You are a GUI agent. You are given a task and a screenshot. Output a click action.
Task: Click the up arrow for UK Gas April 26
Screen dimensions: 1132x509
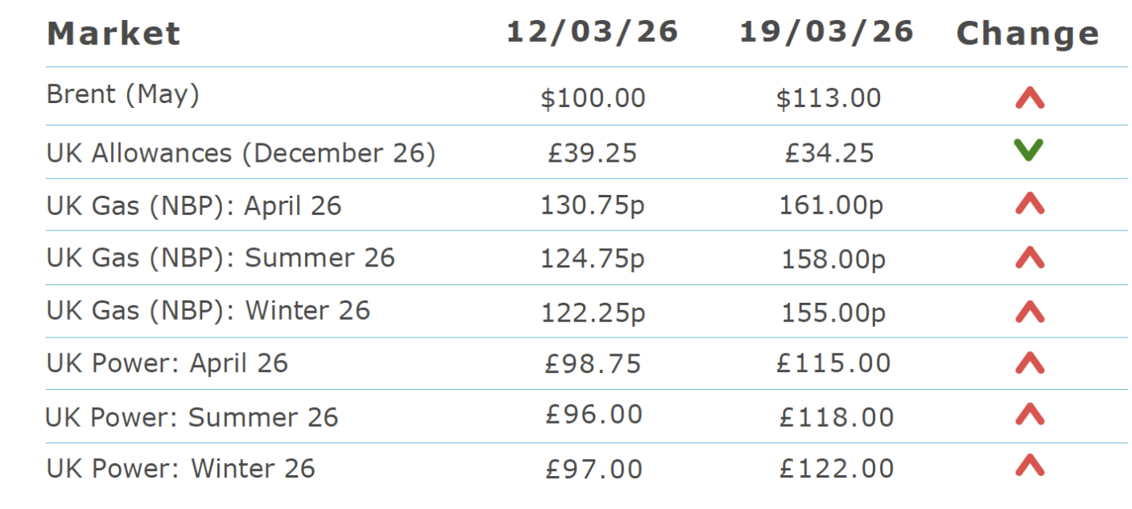click(1029, 205)
